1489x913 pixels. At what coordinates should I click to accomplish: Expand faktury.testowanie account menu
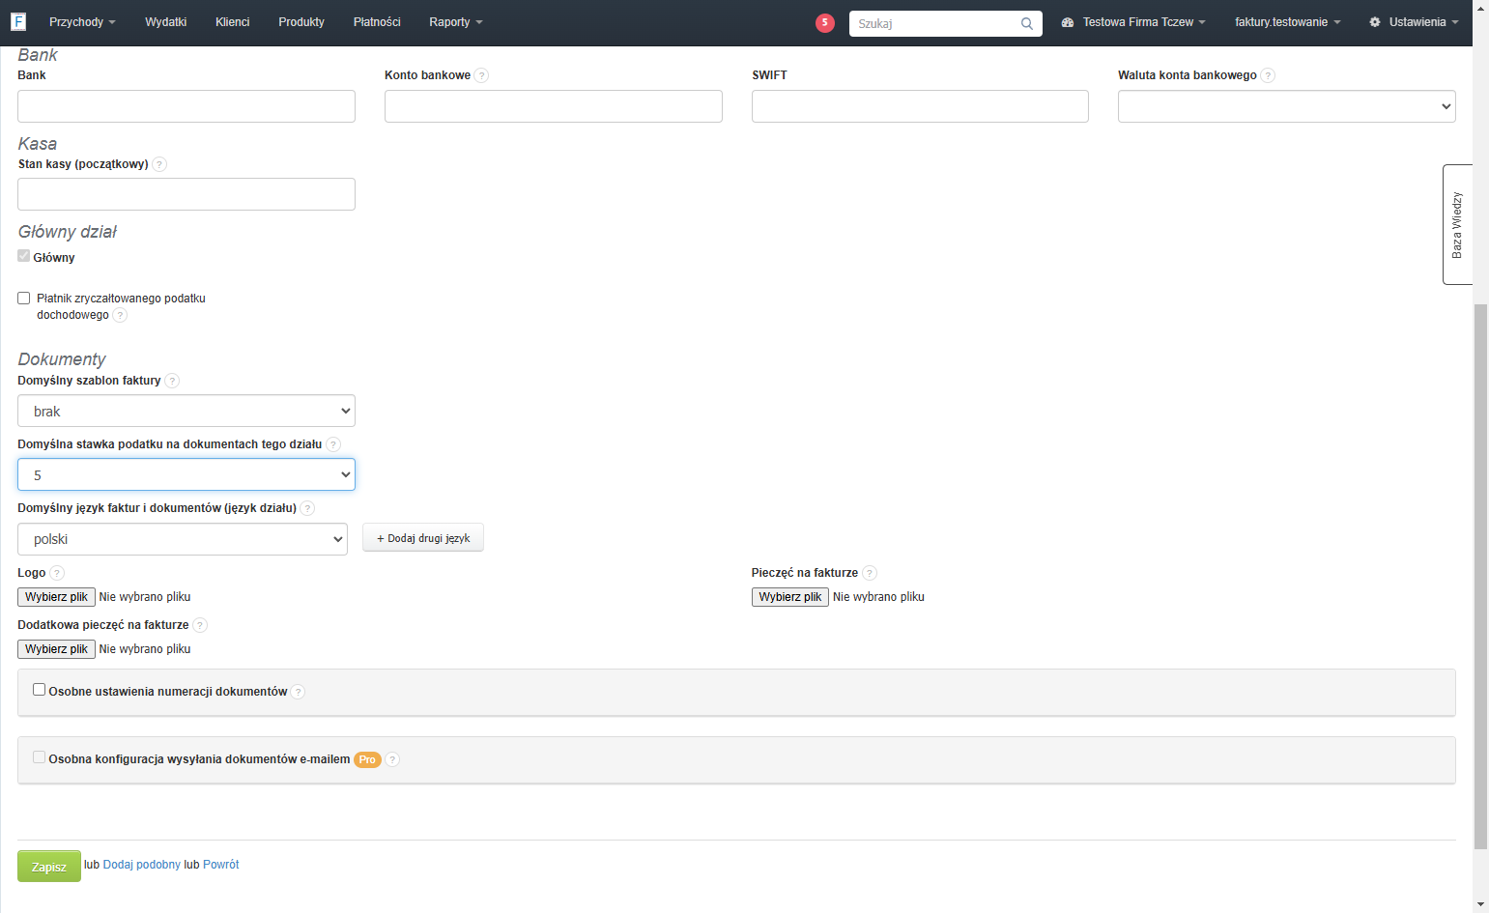point(1287,22)
